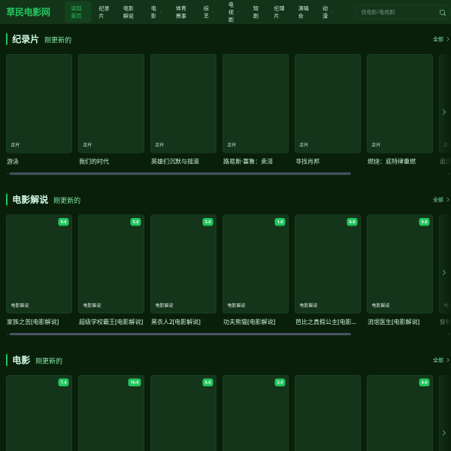The height and width of the screenshot is (451, 451).
Task: Open the 纪录片 nav menu item
Action: click(104, 12)
